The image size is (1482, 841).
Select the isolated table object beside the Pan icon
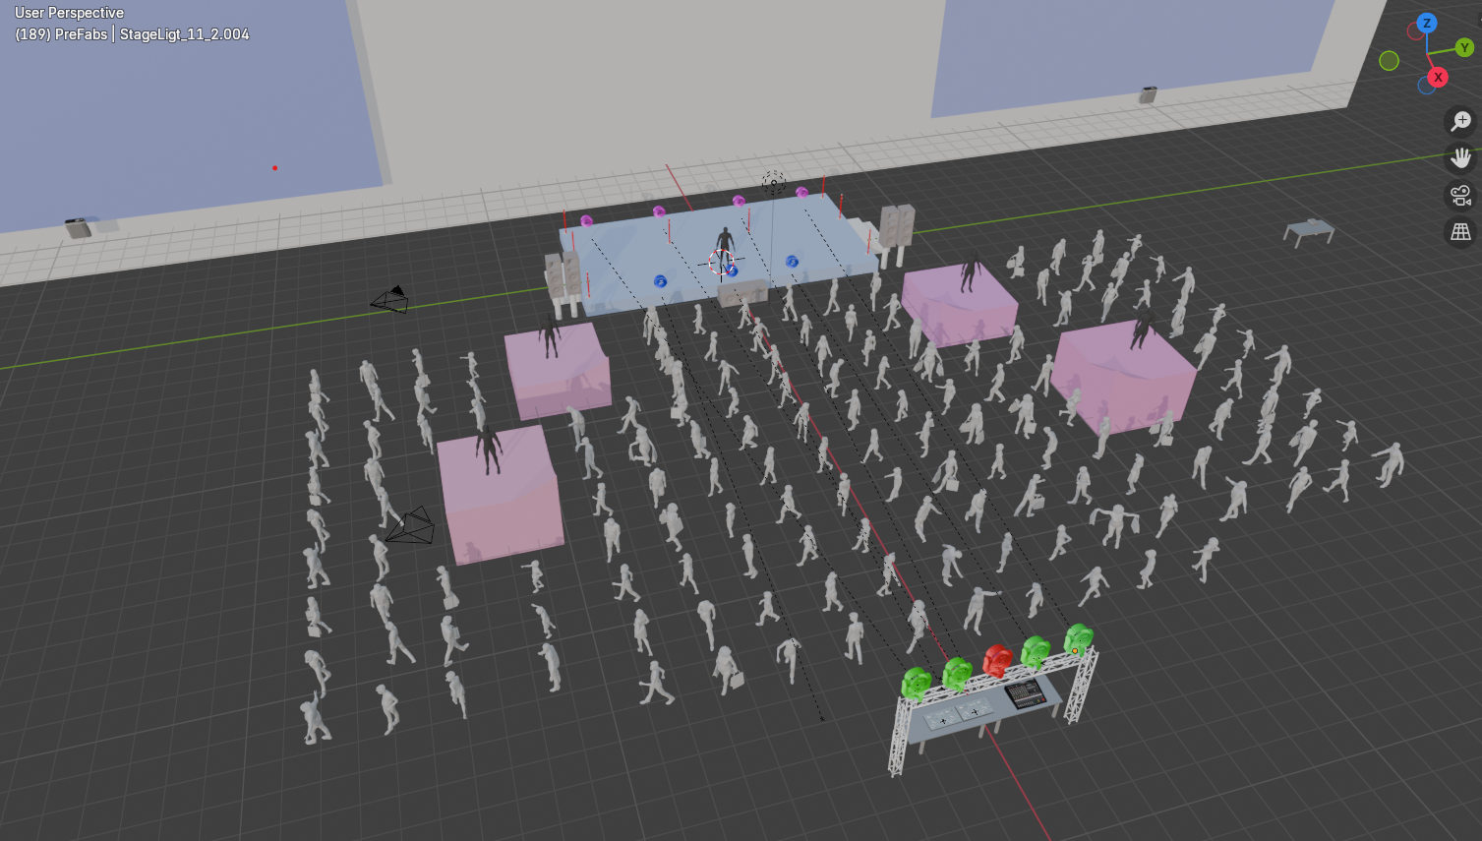(1309, 232)
